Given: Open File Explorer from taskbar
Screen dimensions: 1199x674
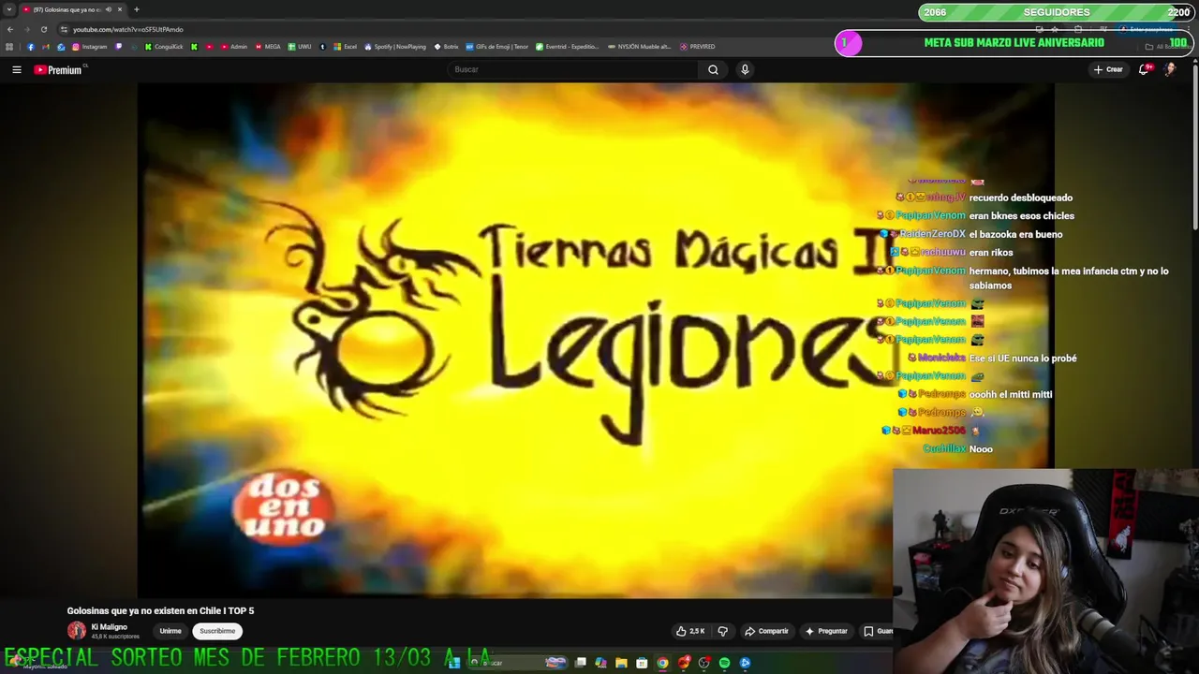Looking at the screenshot, I should tap(621, 663).
